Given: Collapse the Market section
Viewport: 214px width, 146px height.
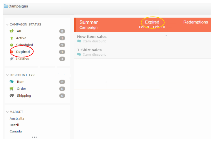Looking at the screenshot, I should click(7, 112).
